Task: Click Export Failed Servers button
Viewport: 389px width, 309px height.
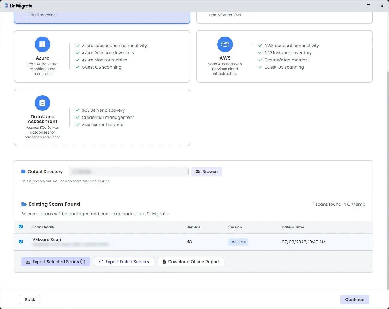Action: (x=124, y=262)
